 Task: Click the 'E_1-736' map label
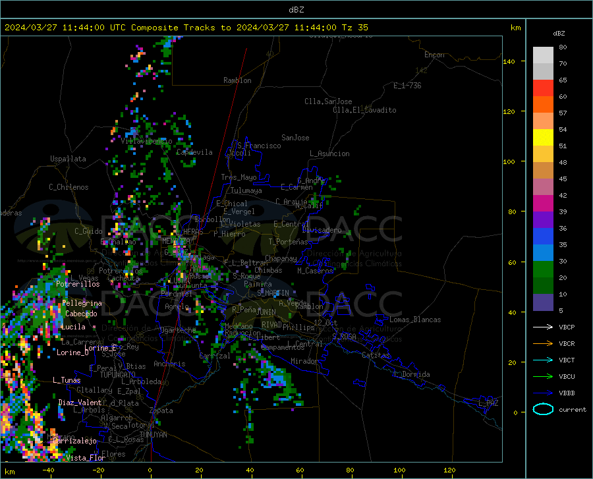(x=407, y=86)
